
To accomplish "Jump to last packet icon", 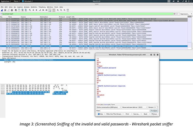I will pos(46,10).
